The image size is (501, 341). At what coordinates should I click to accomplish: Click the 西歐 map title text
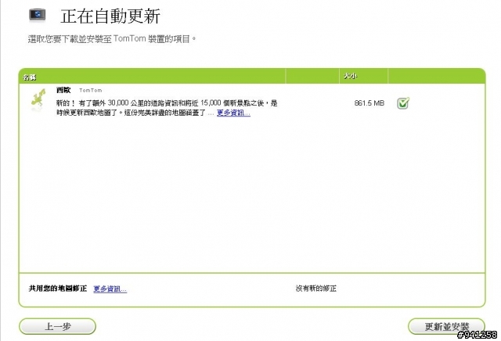click(63, 90)
